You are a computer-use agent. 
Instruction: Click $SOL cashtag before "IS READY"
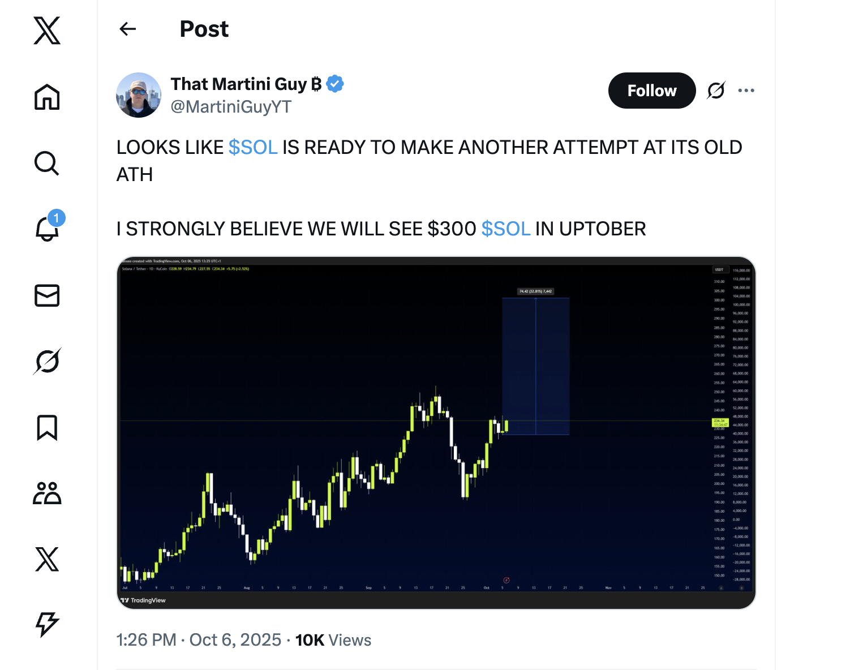tap(253, 148)
